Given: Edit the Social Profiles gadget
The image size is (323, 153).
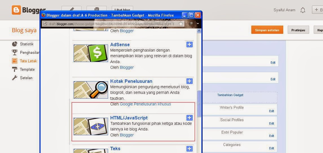Looking at the screenshot, I should click(x=271, y=123).
